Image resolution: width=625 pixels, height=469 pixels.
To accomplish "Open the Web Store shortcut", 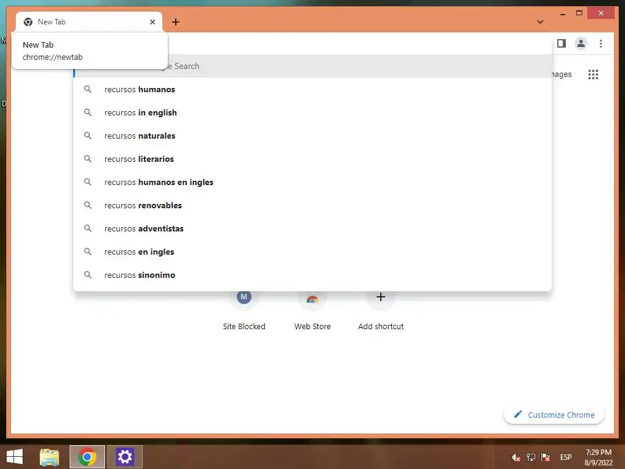I will point(312,310).
